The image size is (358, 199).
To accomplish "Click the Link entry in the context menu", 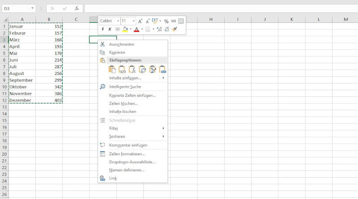I will click(x=113, y=178).
